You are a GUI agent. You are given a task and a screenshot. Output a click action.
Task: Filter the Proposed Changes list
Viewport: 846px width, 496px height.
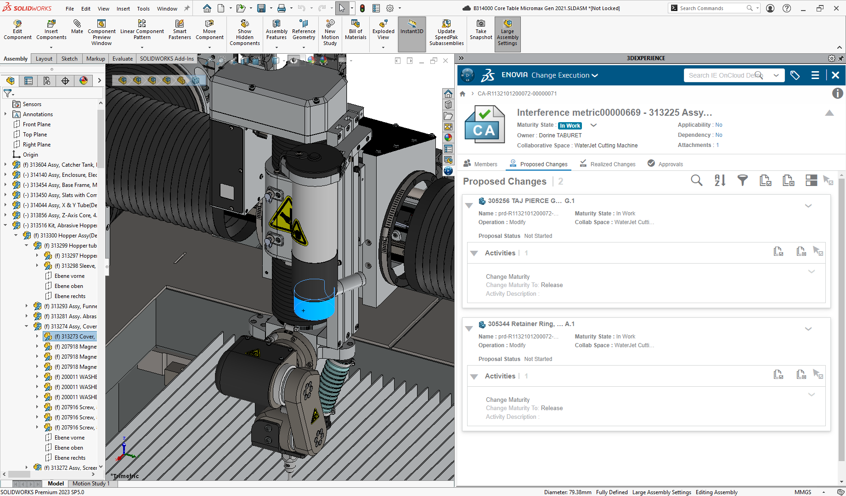pyautogui.click(x=743, y=180)
